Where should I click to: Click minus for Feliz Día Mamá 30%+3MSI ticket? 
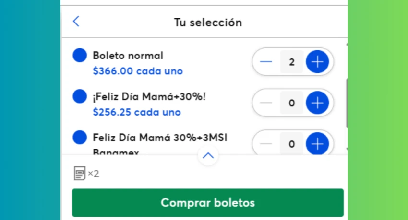[265, 144]
